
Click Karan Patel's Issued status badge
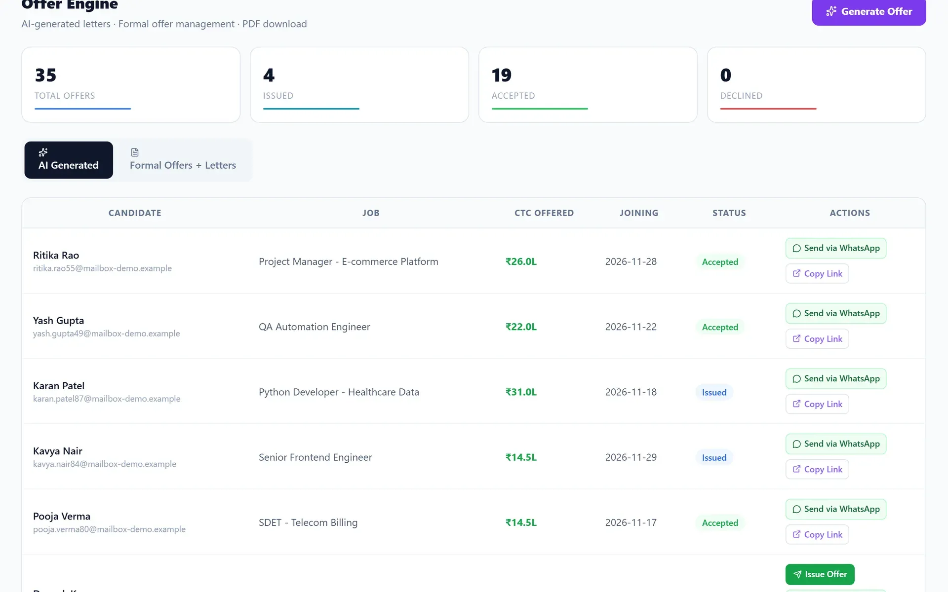pos(714,392)
